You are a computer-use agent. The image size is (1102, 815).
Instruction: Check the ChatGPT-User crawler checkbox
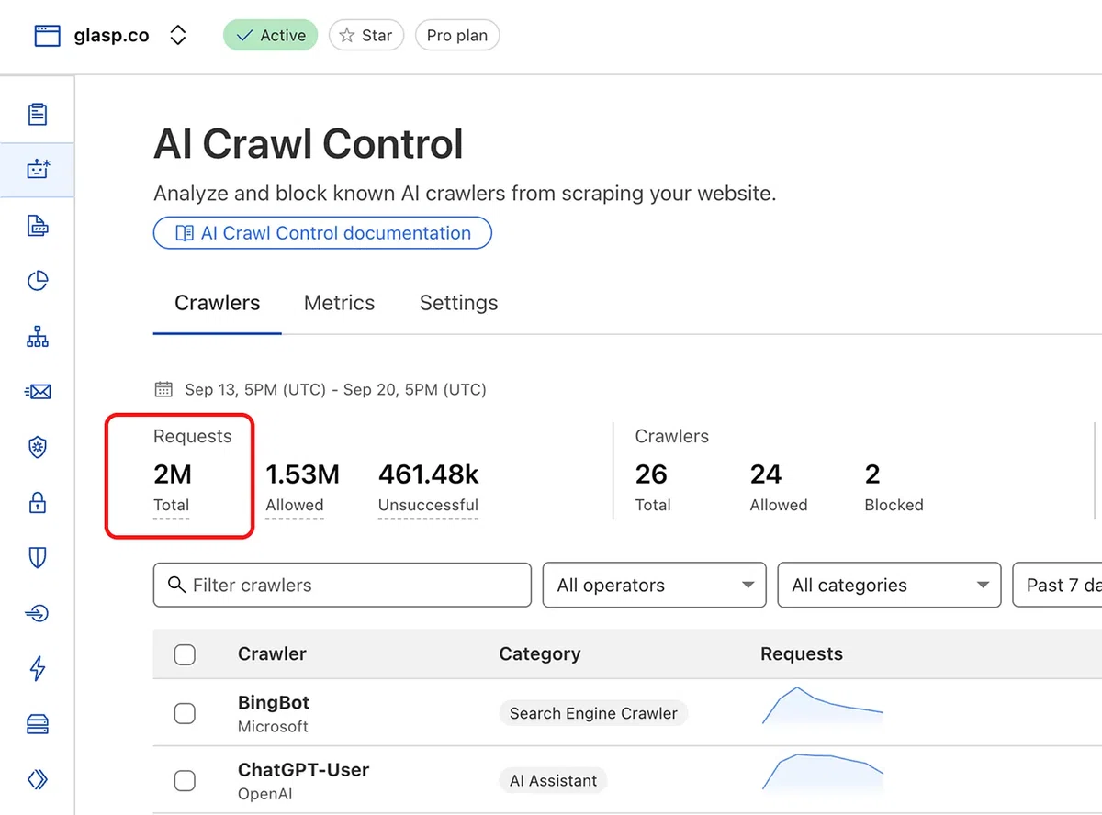tap(185, 780)
